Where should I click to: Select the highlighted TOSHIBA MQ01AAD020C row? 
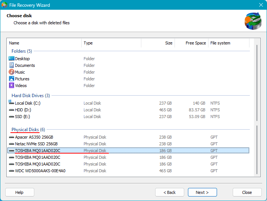[x=128, y=151]
